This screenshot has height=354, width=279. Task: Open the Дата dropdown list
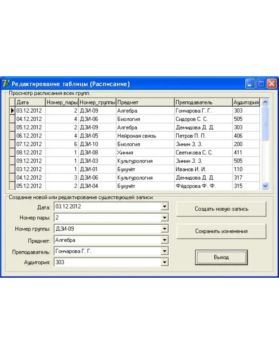(x=165, y=207)
